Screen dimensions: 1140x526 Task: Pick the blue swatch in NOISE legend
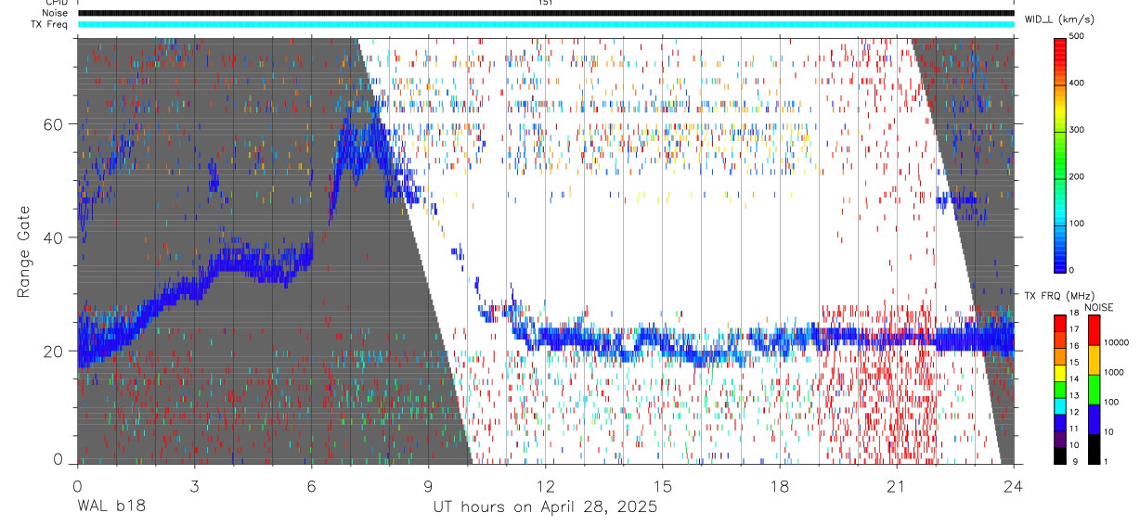(x=1095, y=419)
